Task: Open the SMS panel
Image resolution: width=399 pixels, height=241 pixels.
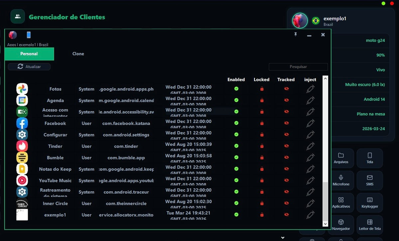Action: click(369, 181)
